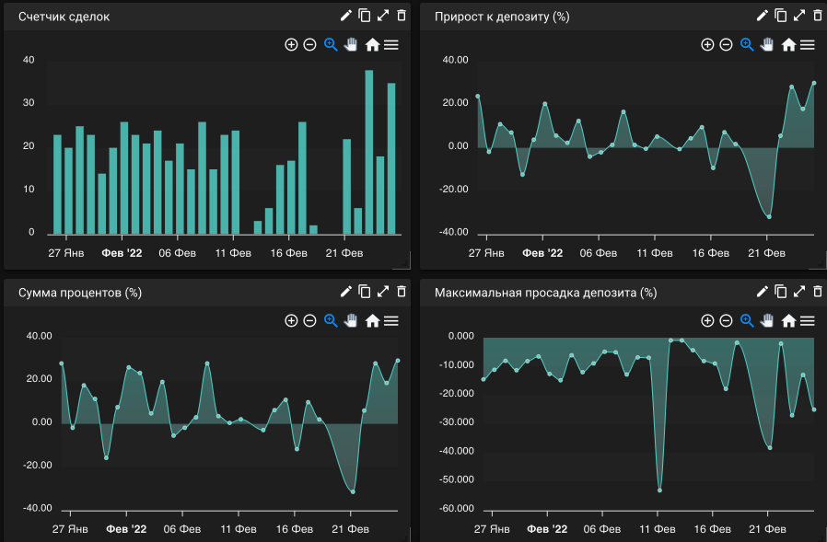Click the Сумма процентов (%) title
The height and width of the screenshot is (542, 827).
click(x=80, y=293)
